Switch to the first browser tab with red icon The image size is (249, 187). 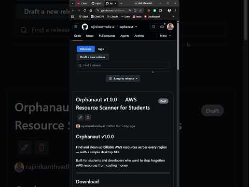(82, 3)
